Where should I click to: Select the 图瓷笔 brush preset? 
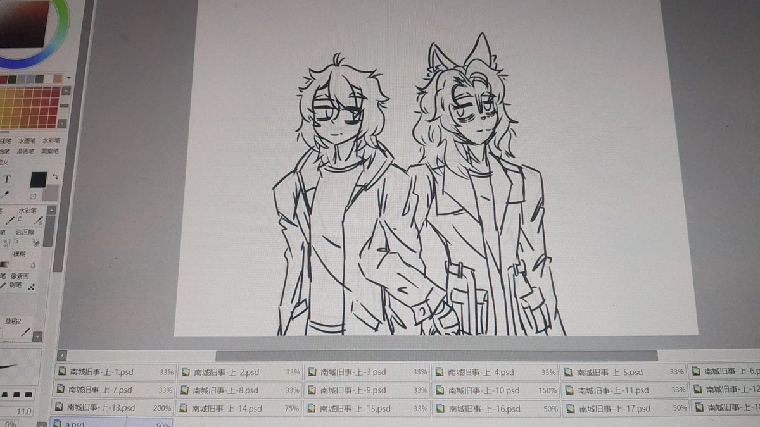pyautogui.click(x=49, y=151)
